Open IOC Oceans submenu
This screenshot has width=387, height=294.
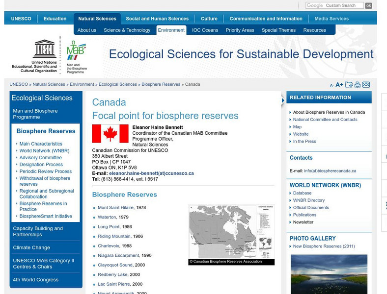205,30
